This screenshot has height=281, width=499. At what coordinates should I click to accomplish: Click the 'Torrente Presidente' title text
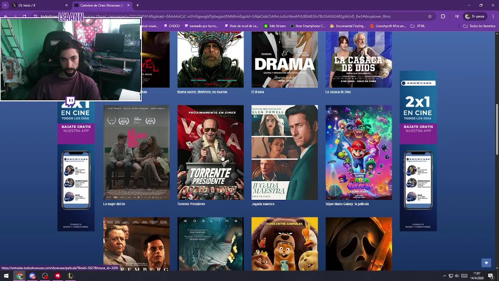pos(191,204)
